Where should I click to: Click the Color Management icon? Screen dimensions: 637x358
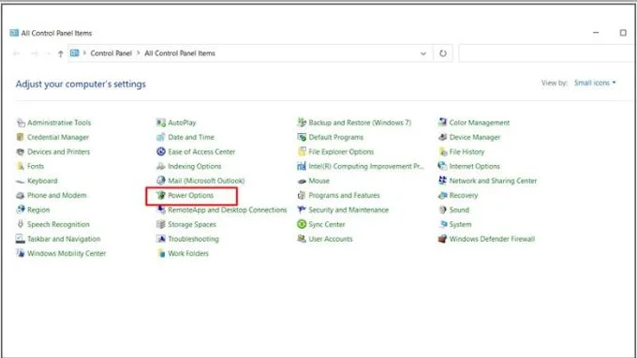[442, 123]
